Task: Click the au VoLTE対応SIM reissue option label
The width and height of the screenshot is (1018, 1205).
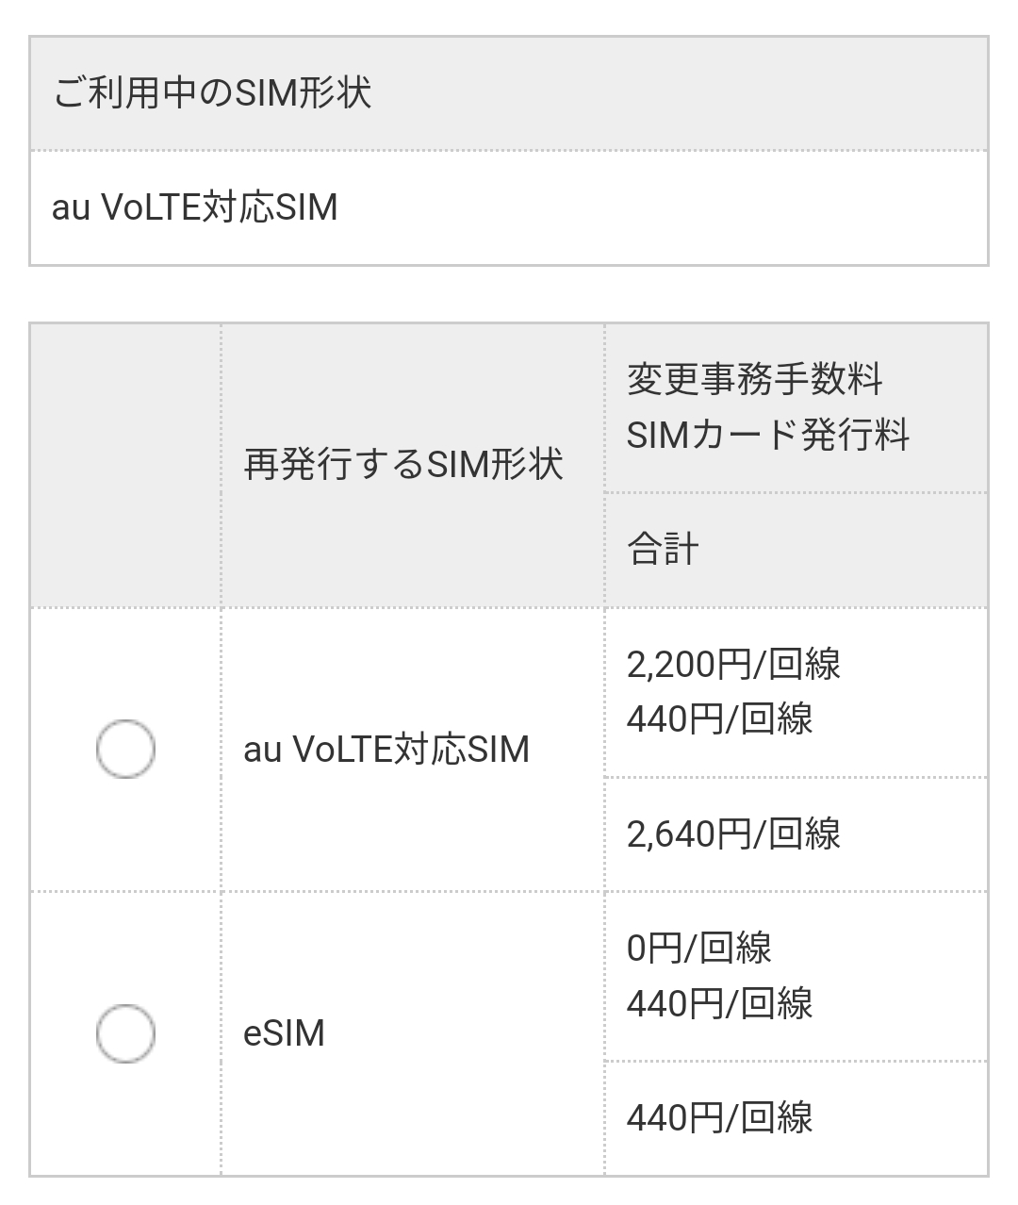Action: [386, 750]
